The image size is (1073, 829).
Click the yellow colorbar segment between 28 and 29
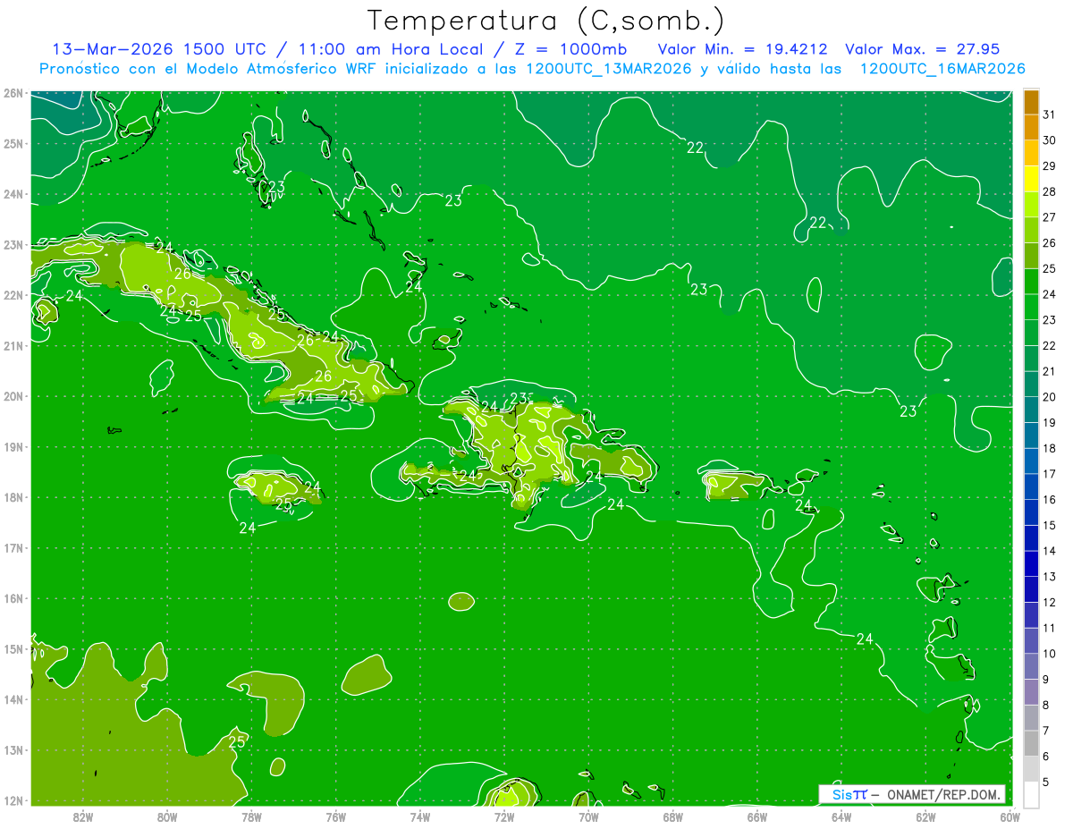pyautogui.click(x=1031, y=179)
